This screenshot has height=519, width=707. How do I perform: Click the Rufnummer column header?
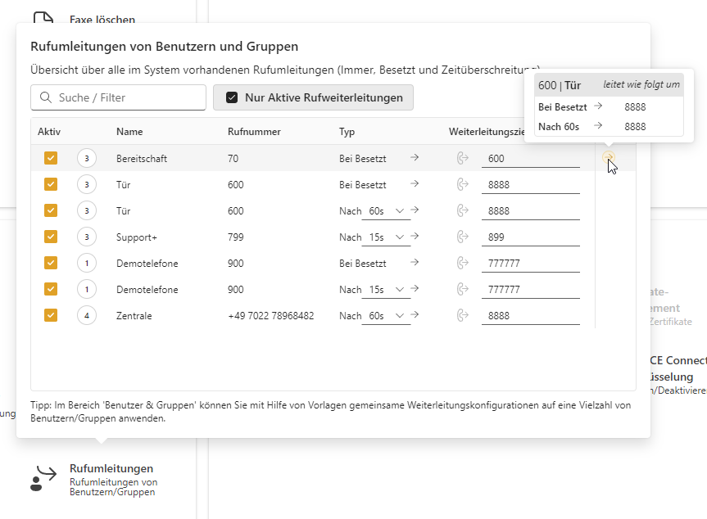pos(254,132)
